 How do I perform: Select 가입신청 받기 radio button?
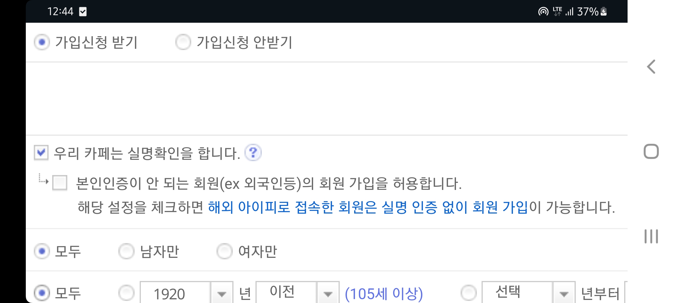coord(42,42)
